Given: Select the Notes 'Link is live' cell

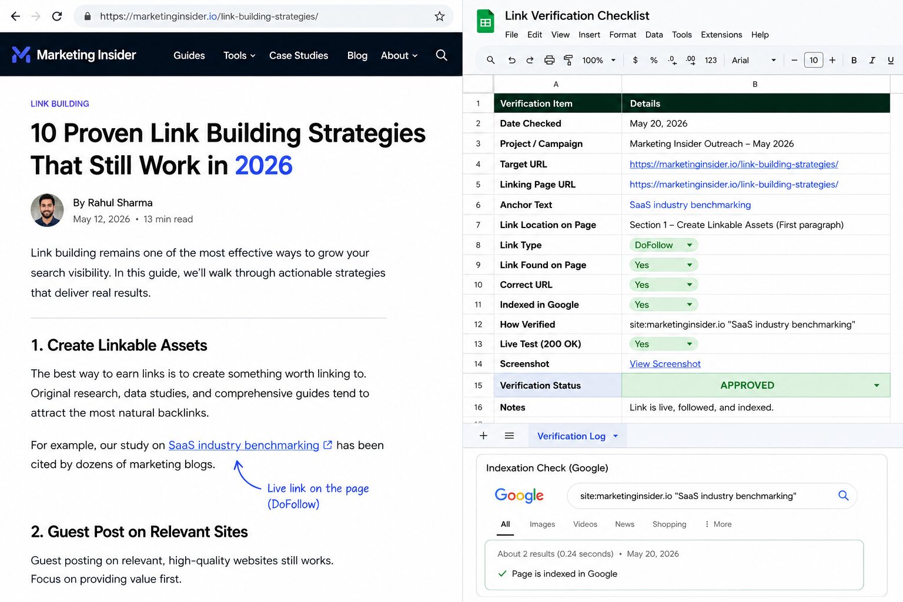Looking at the screenshot, I should [x=755, y=407].
